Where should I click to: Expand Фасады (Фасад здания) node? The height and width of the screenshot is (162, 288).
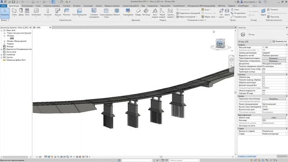(x=4, y=41)
